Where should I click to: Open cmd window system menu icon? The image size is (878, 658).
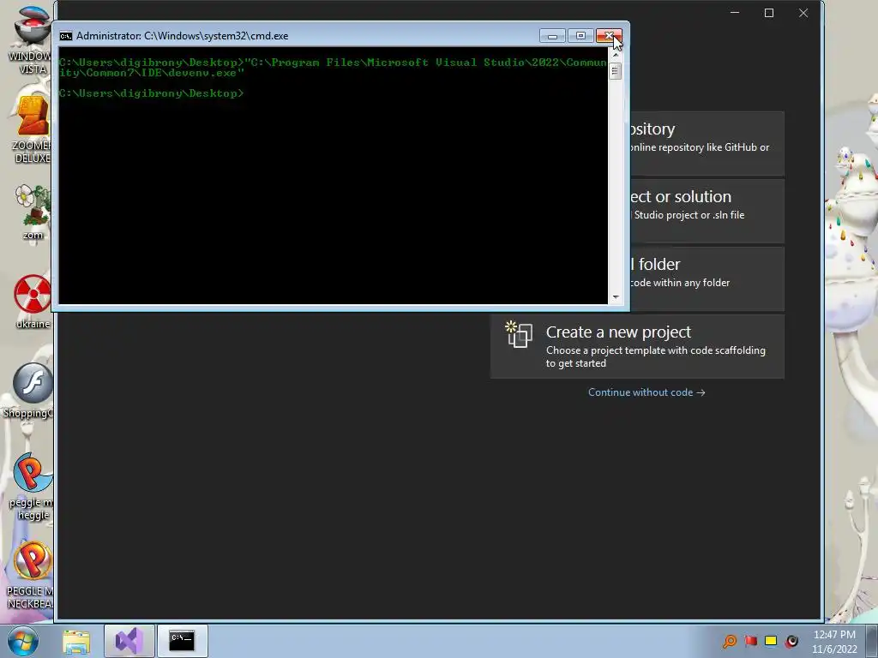coord(65,36)
